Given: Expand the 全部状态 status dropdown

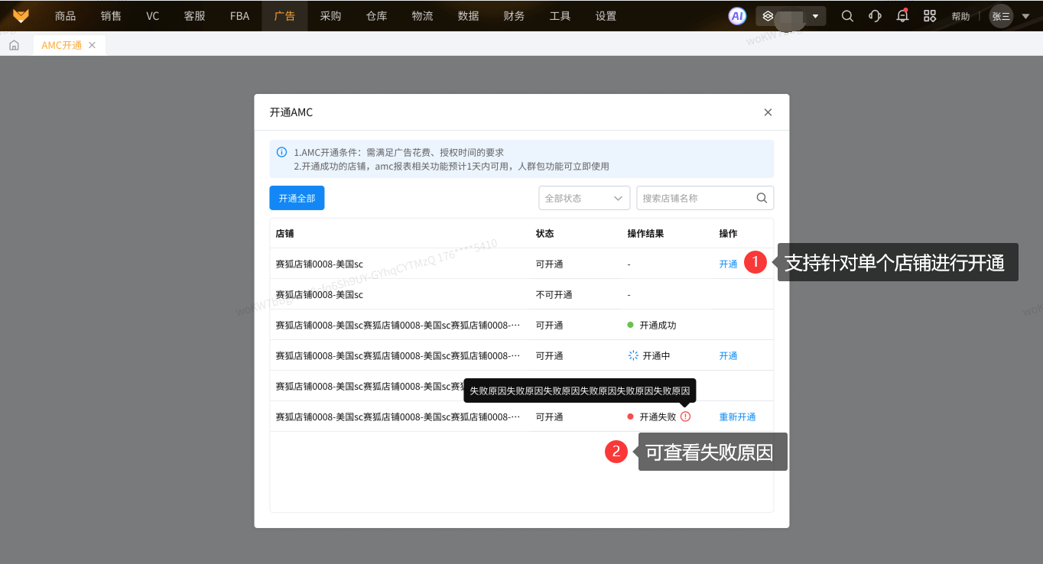Looking at the screenshot, I should 584,198.
